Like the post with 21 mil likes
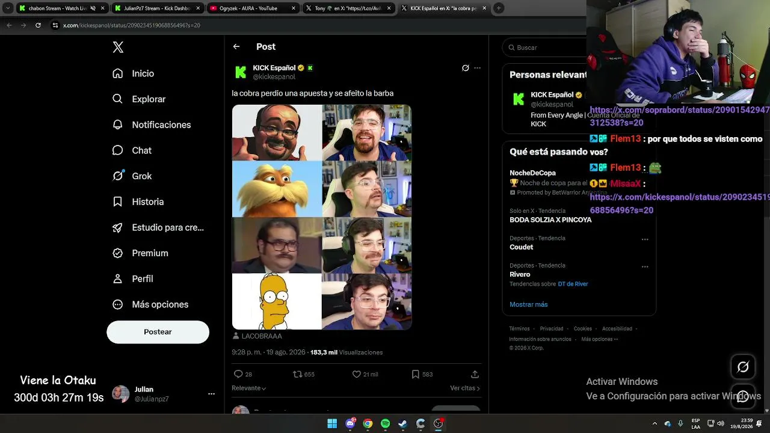The height and width of the screenshot is (433, 770). (x=365, y=374)
